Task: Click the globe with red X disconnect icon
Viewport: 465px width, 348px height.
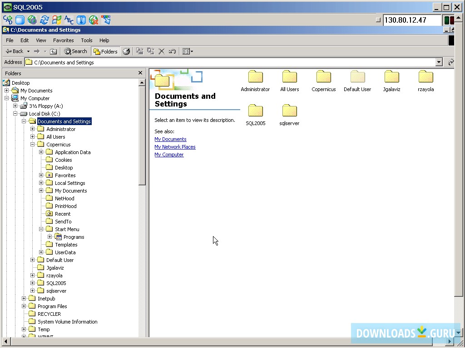Action: tap(94, 20)
